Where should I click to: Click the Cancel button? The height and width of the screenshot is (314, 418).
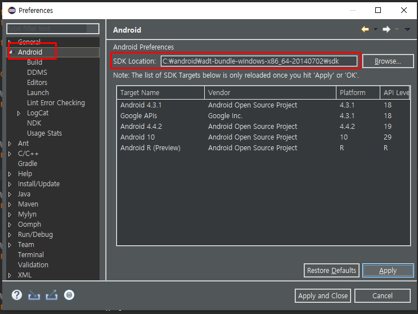click(383, 295)
